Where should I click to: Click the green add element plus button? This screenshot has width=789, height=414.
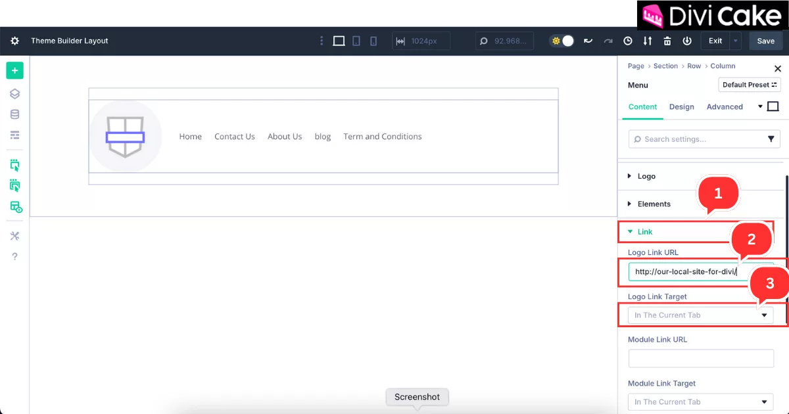click(x=14, y=70)
